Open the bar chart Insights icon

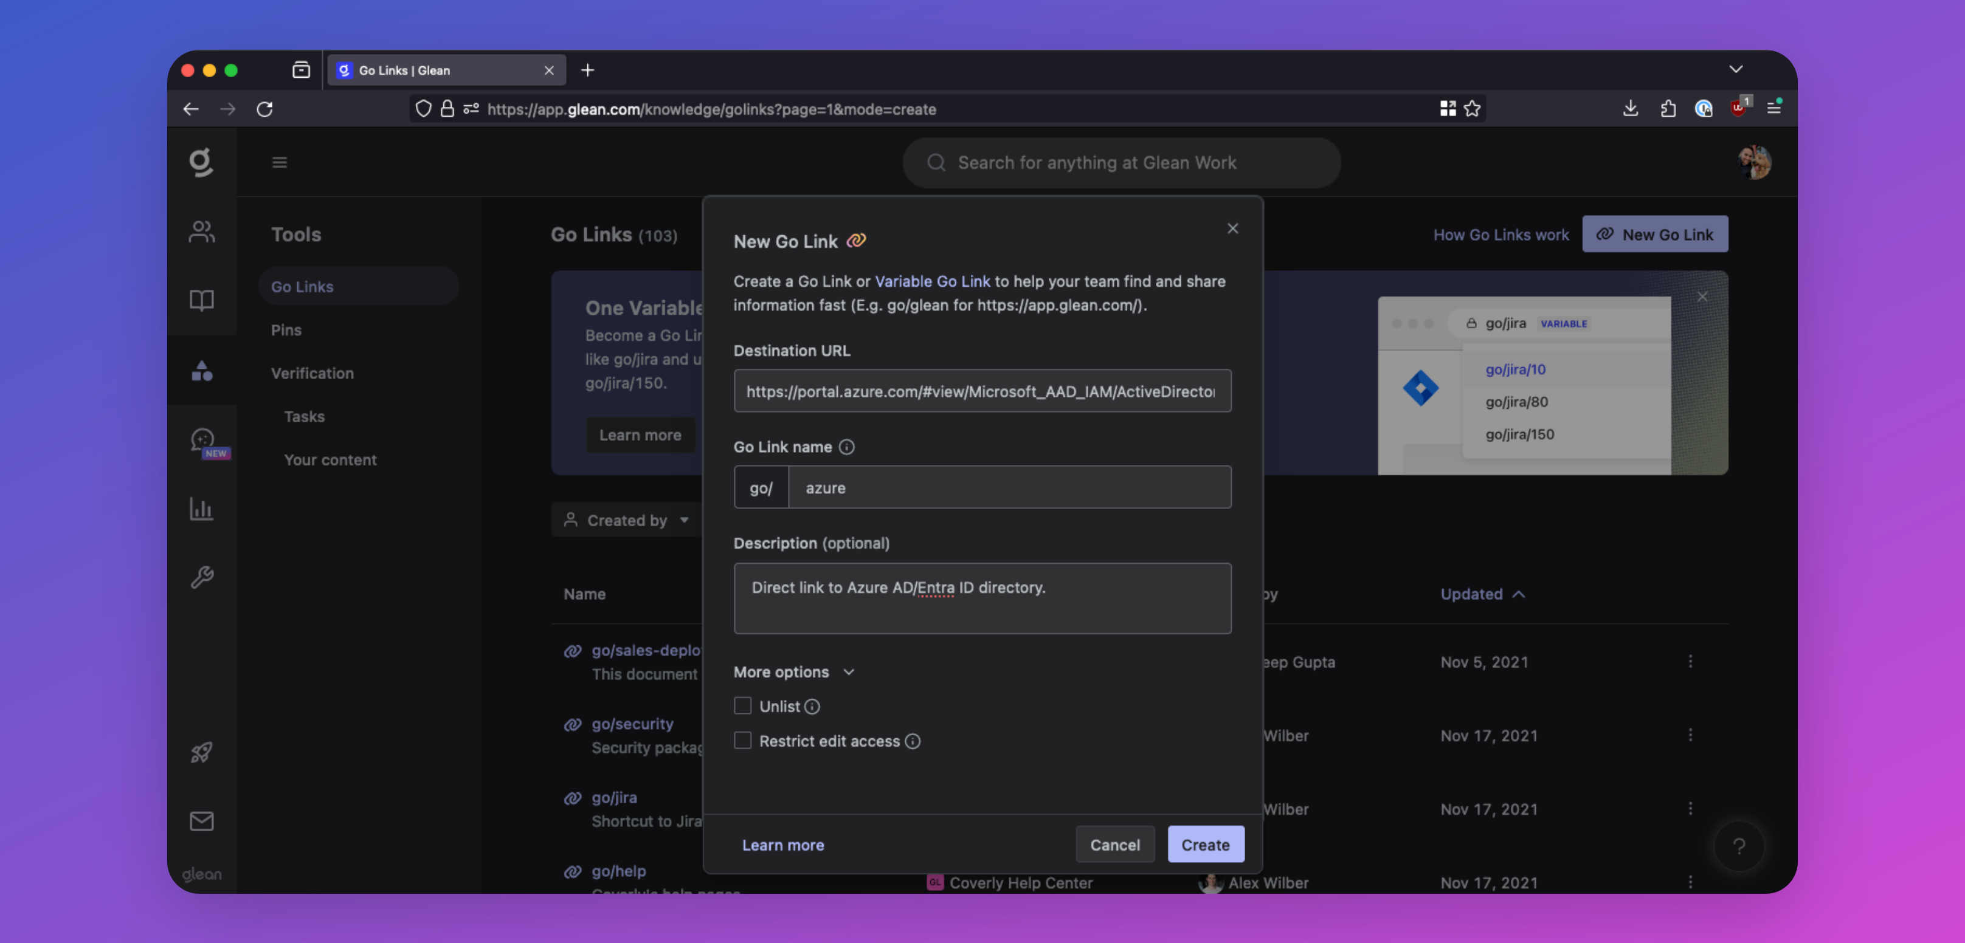coord(201,509)
